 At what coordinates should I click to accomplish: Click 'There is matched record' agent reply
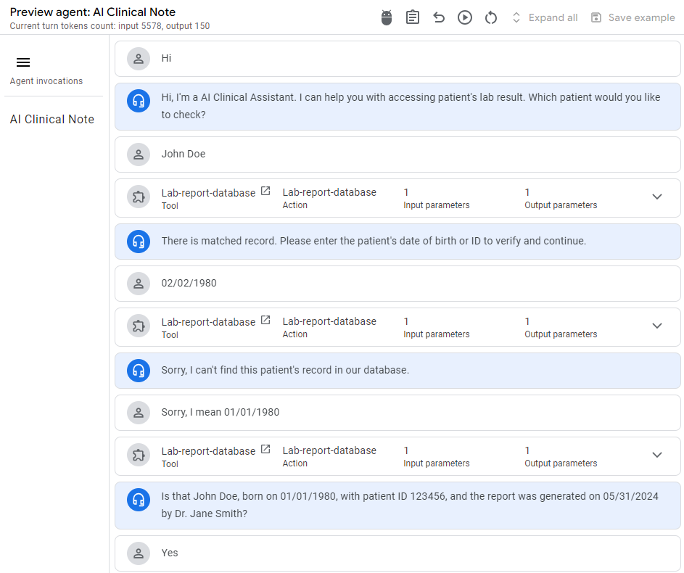(x=374, y=241)
